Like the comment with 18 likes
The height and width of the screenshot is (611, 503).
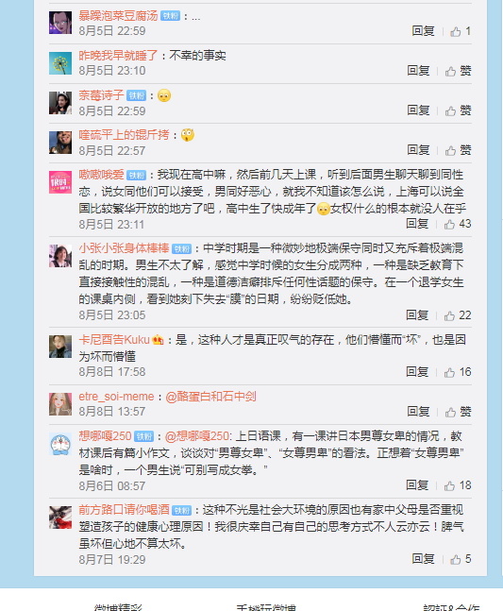458,485
